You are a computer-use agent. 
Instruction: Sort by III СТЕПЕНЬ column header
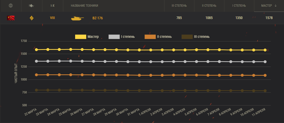[179, 6]
